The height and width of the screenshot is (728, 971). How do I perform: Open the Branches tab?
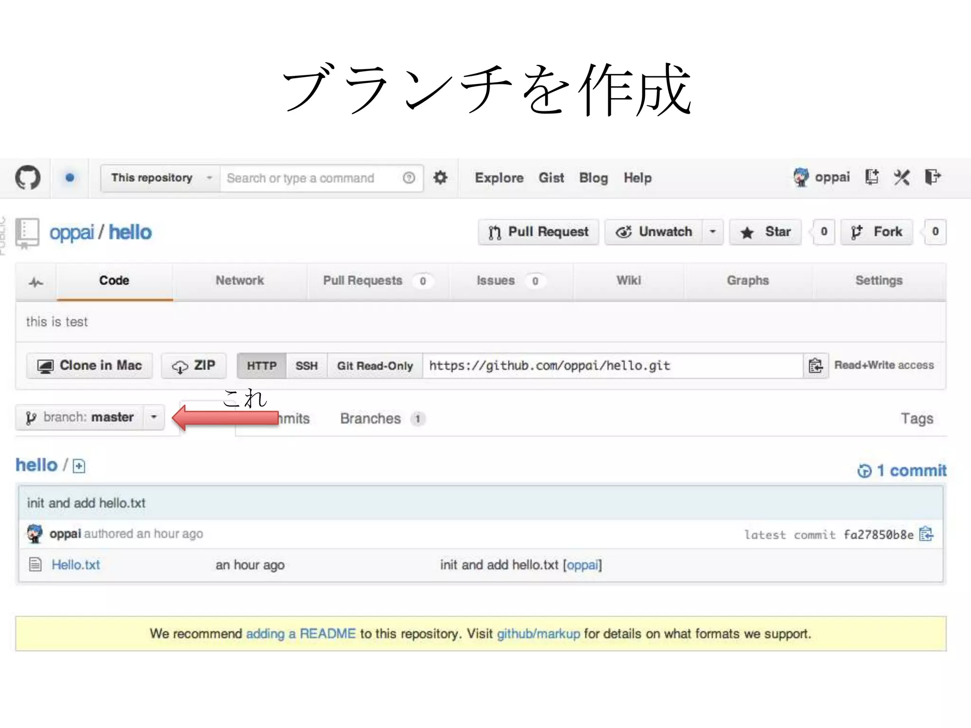click(382, 419)
